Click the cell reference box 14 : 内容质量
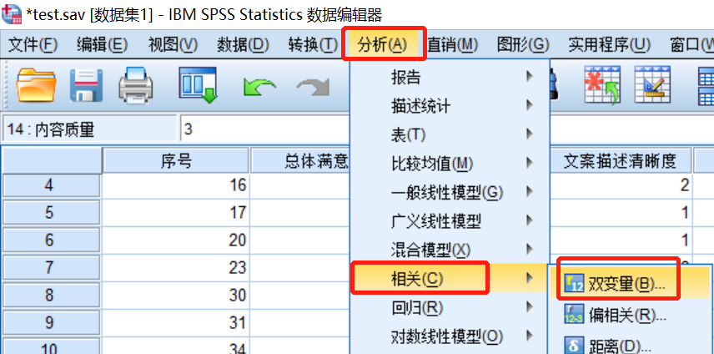Image resolution: width=714 pixels, height=354 pixels. click(x=89, y=129)
